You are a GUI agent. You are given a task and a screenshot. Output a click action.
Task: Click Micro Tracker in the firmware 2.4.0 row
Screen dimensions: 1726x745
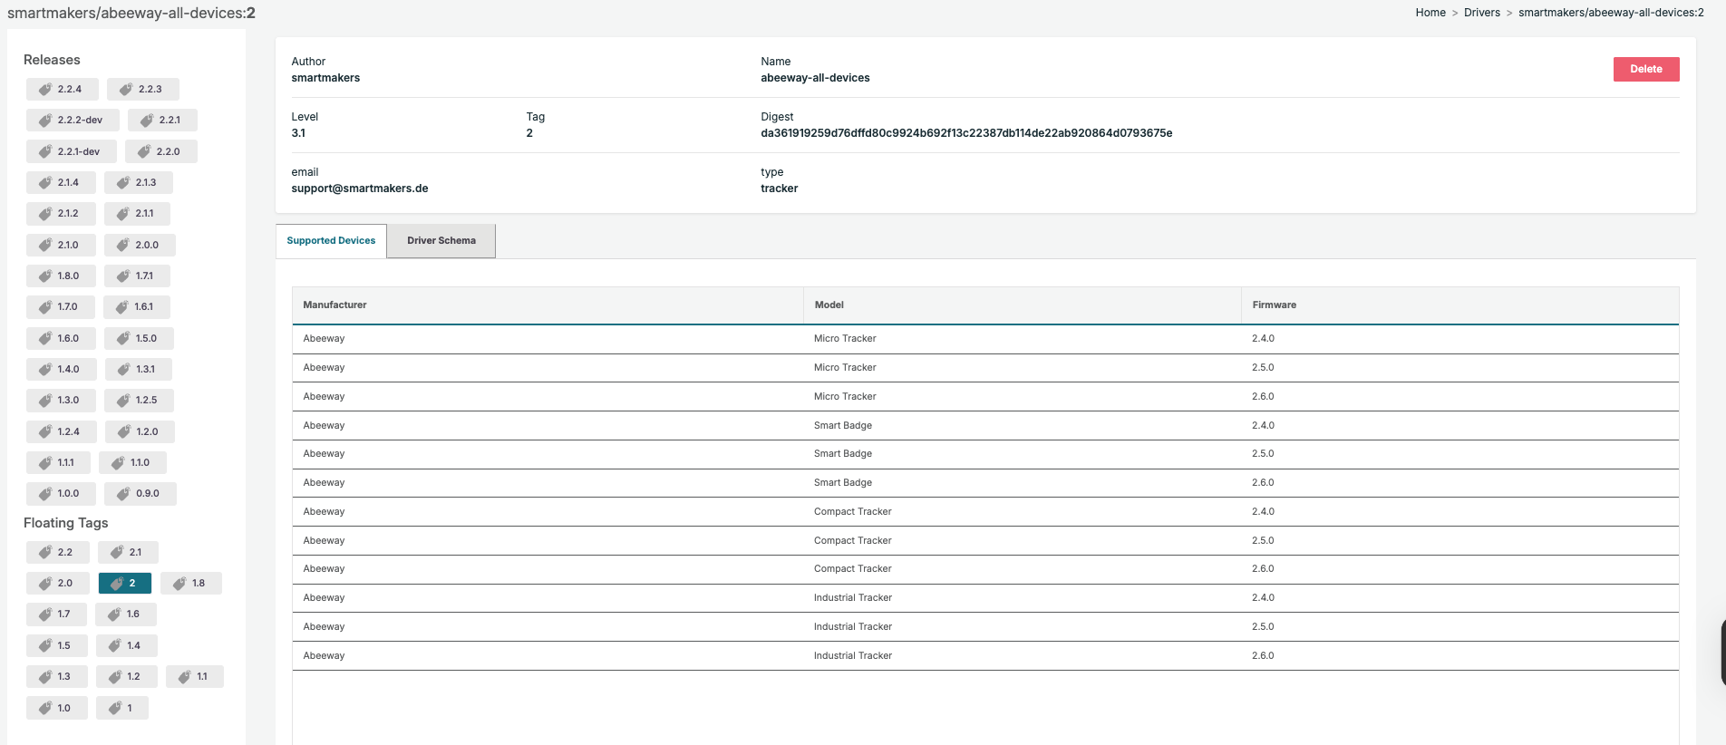pyautogui.click(x=845, y=338)
